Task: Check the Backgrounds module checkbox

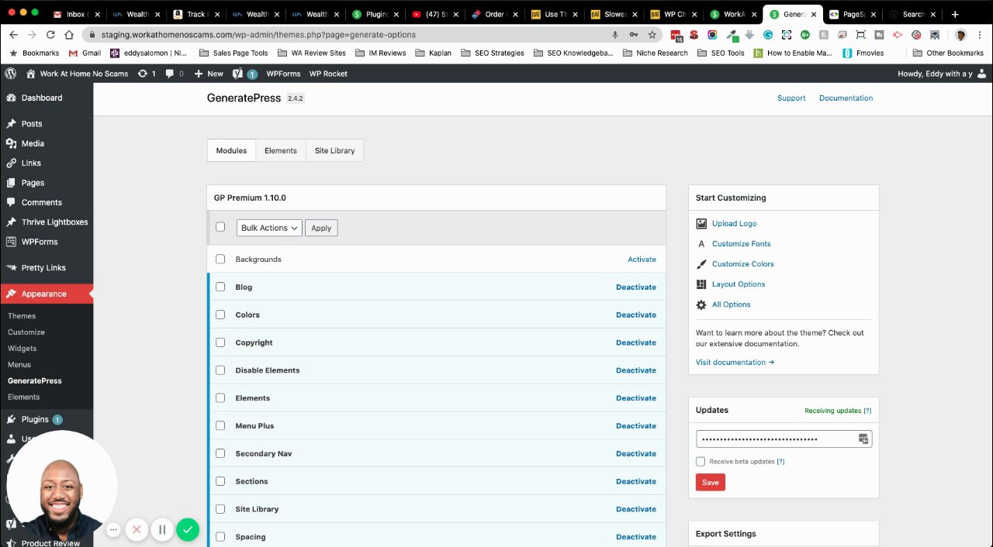Action: click(220, 259)
